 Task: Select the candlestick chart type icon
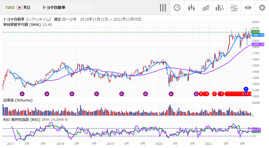point(191,8)
